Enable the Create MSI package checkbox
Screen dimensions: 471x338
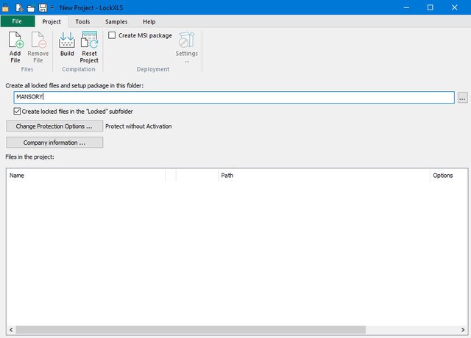pos(112,35)
